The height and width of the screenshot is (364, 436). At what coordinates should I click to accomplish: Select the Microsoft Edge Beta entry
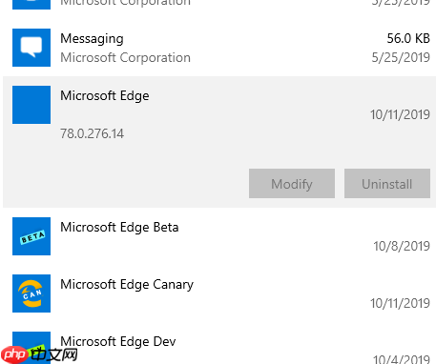119,228
